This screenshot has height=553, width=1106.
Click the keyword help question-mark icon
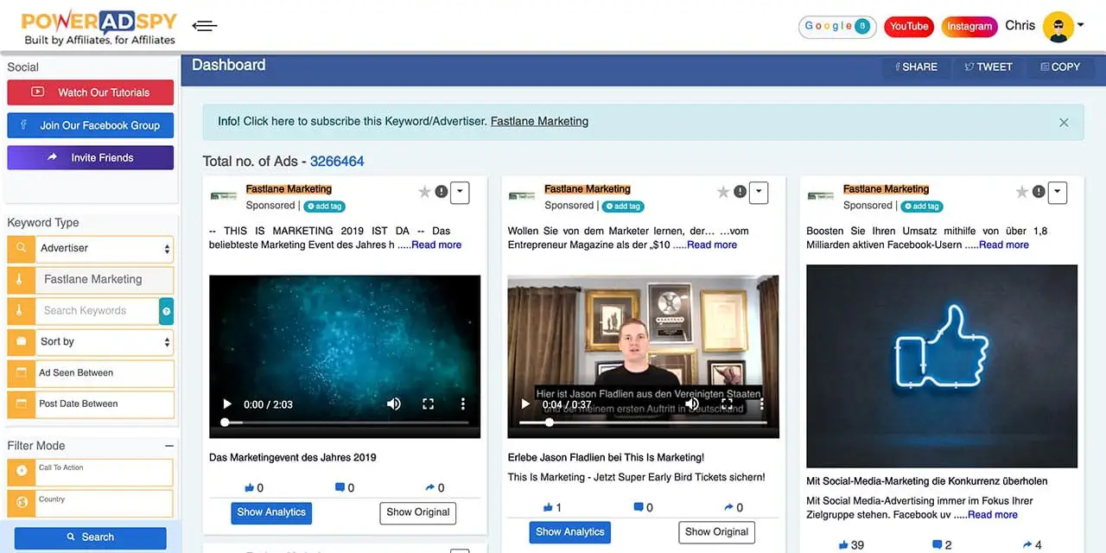(x=166, y=311)
